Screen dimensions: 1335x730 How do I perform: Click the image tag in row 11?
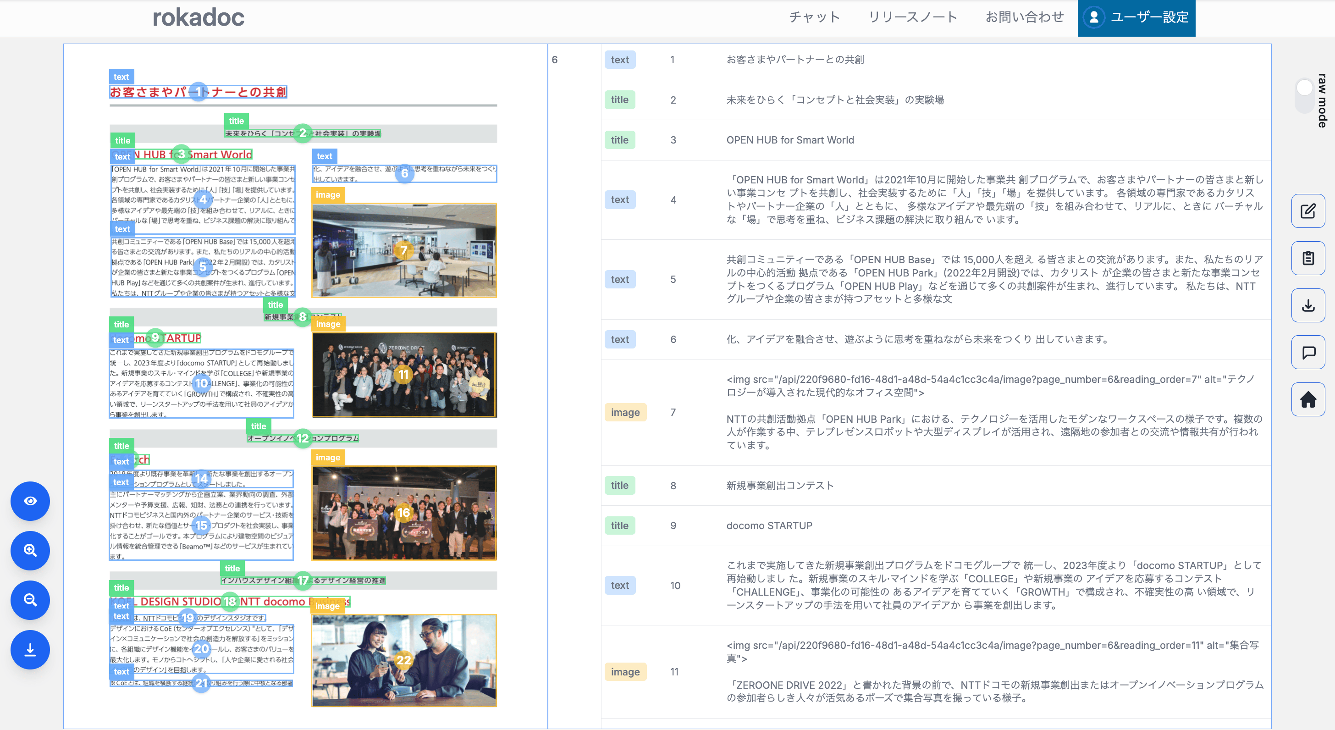point(625,672)
